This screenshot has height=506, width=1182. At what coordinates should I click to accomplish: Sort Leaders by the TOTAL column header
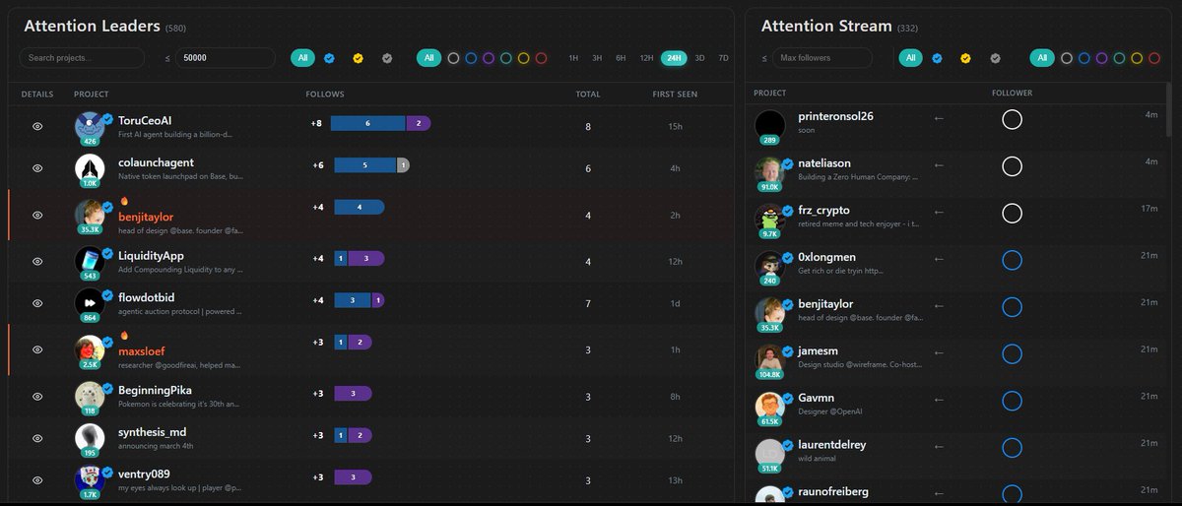point(588,94)
